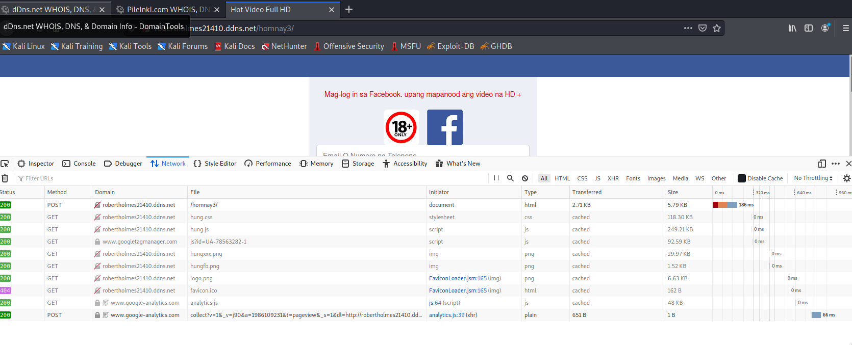
Task: Toggle the sidebar view icon
Action: pyautogui.click(x=809, y=28)
